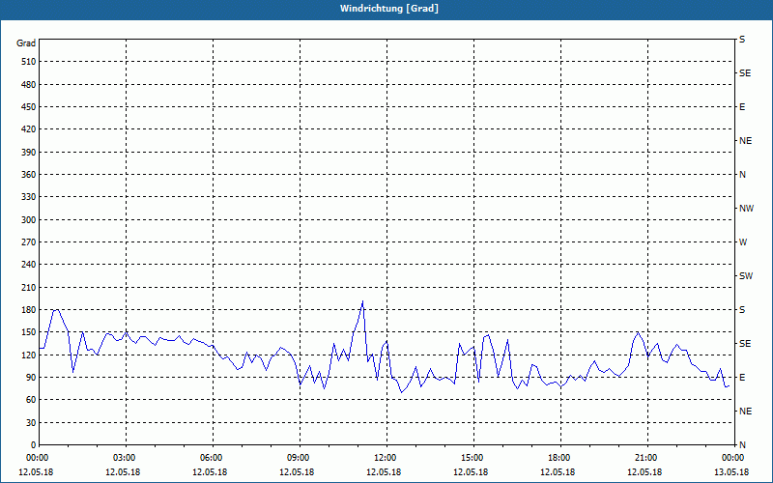Click the N compass label on 360 gridline

pos(742,175)
